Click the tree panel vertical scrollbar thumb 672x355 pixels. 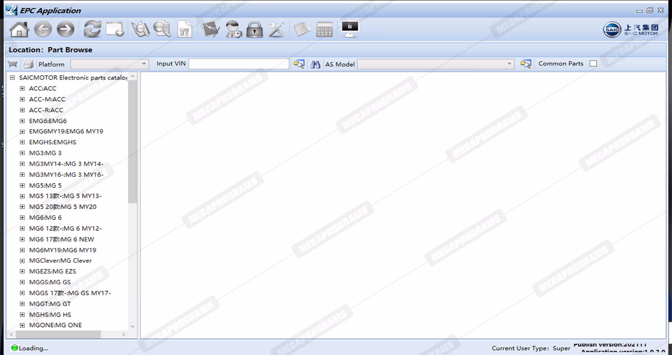click(x=132, y=142)
